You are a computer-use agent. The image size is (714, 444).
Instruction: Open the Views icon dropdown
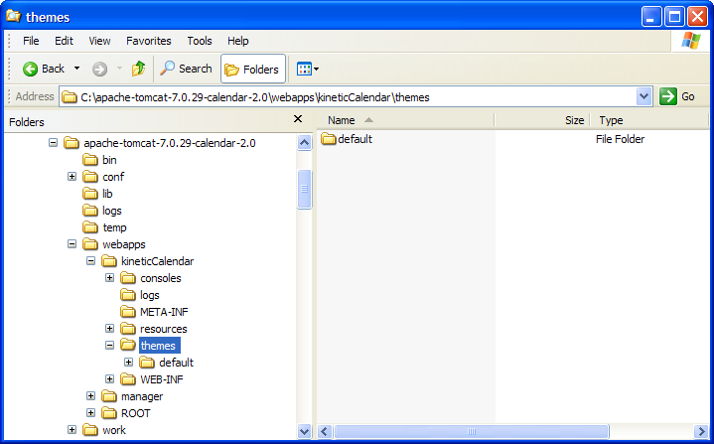[308, 70]
